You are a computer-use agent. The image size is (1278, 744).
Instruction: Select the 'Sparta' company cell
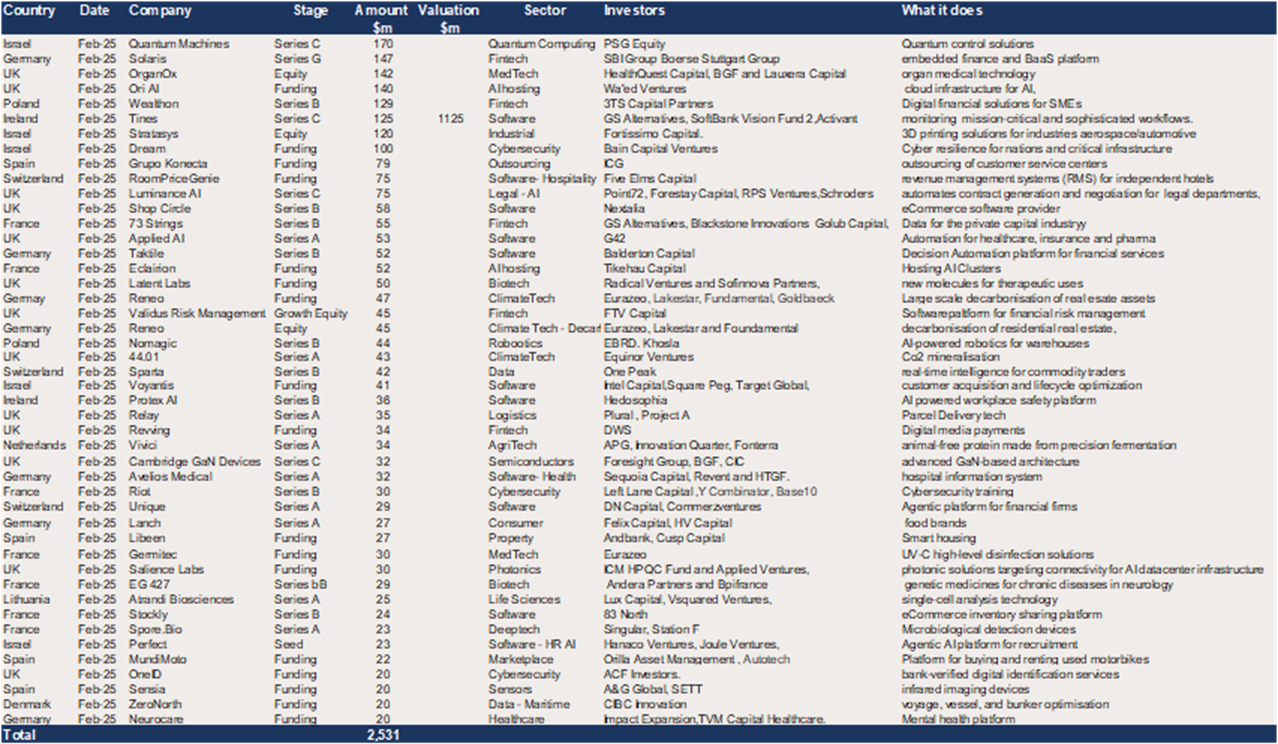click(x=146, y=372)
